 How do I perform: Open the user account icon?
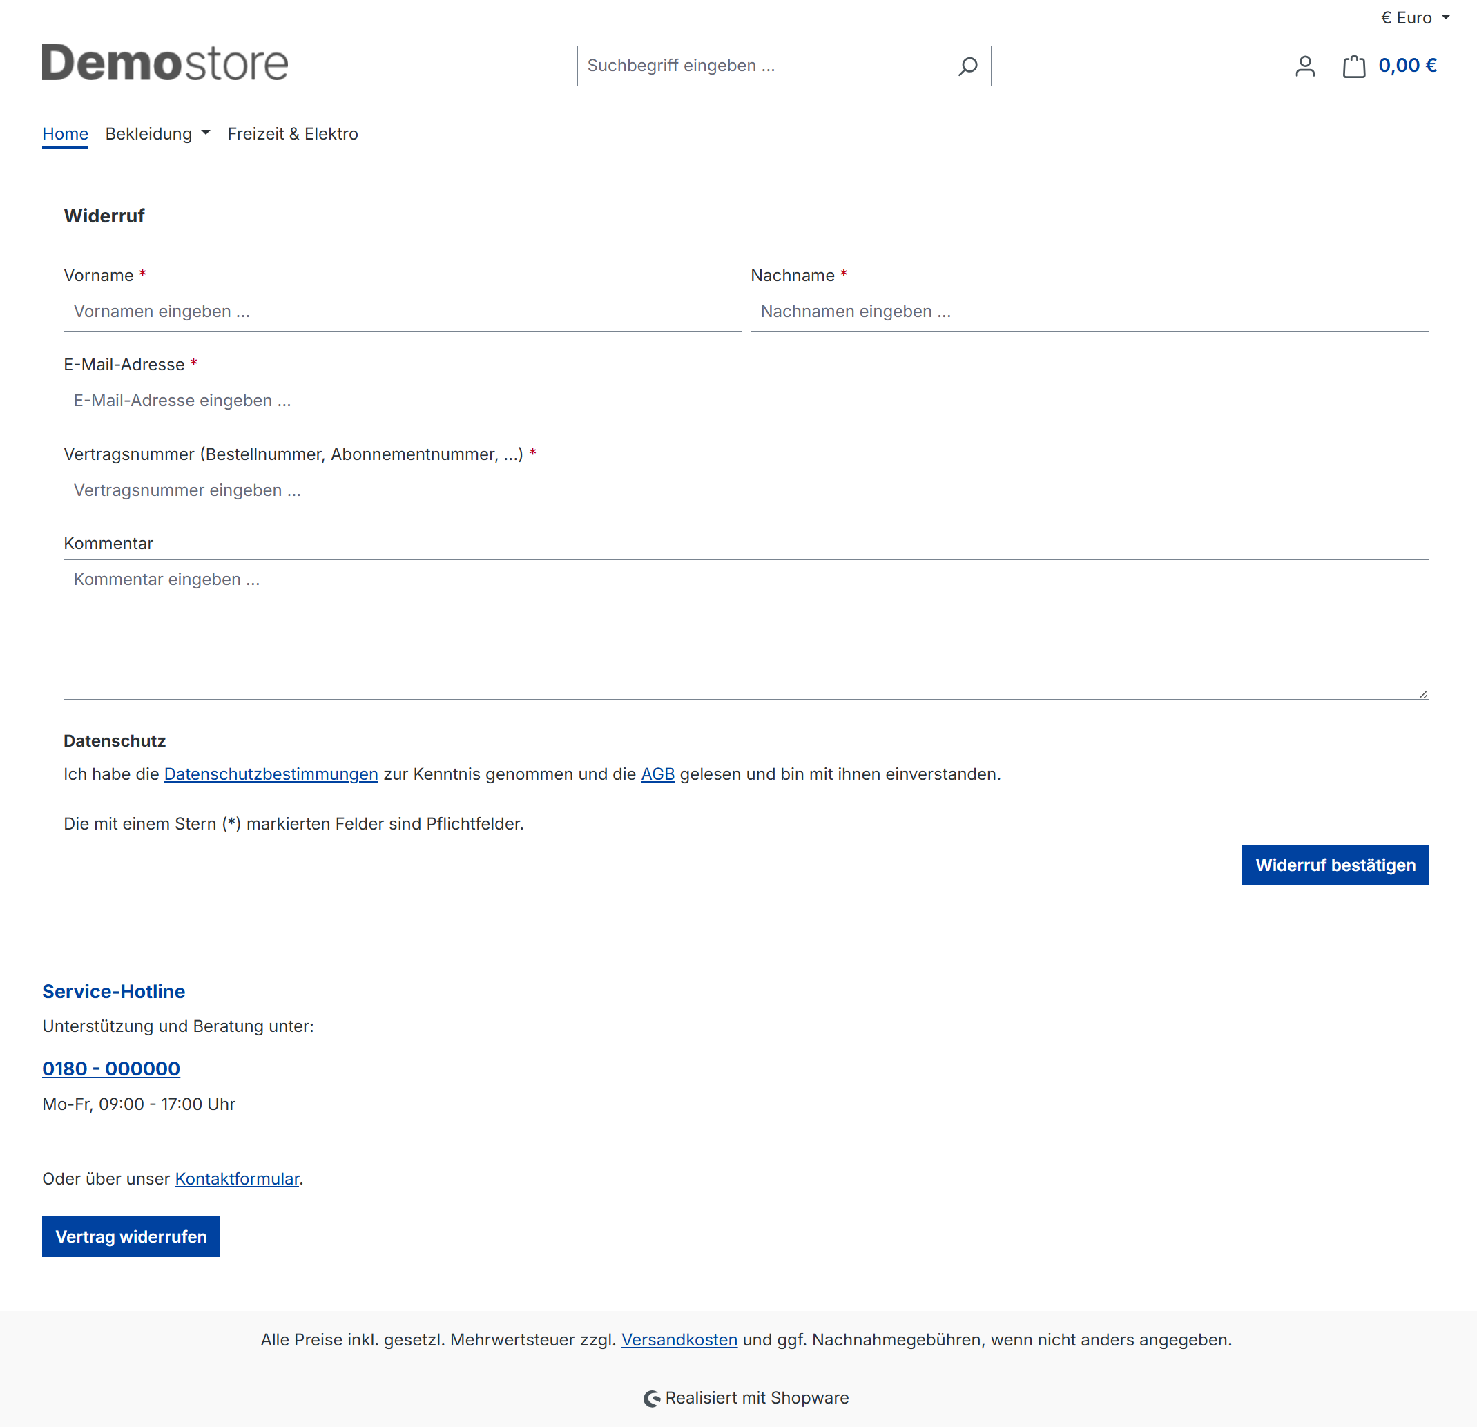[1305, 66]
